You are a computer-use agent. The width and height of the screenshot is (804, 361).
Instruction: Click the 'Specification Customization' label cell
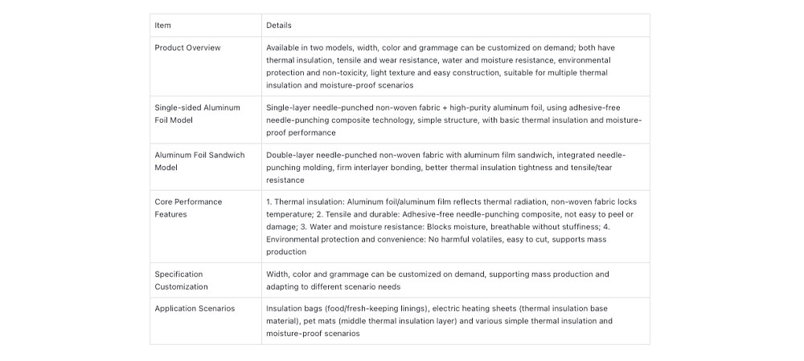181,280
